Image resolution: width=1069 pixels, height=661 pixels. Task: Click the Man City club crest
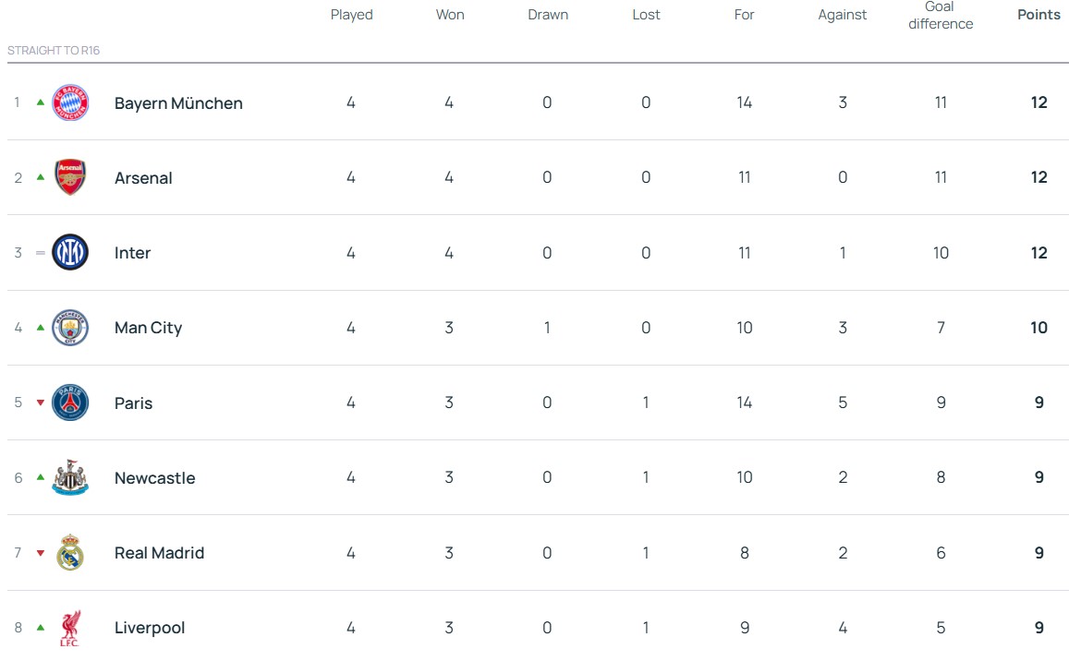point(70,328)
